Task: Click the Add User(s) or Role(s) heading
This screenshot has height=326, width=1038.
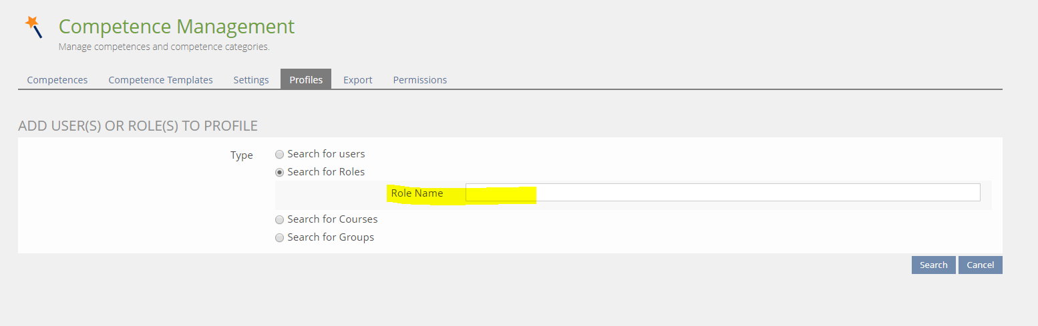Action: click(x=138, y=126)
